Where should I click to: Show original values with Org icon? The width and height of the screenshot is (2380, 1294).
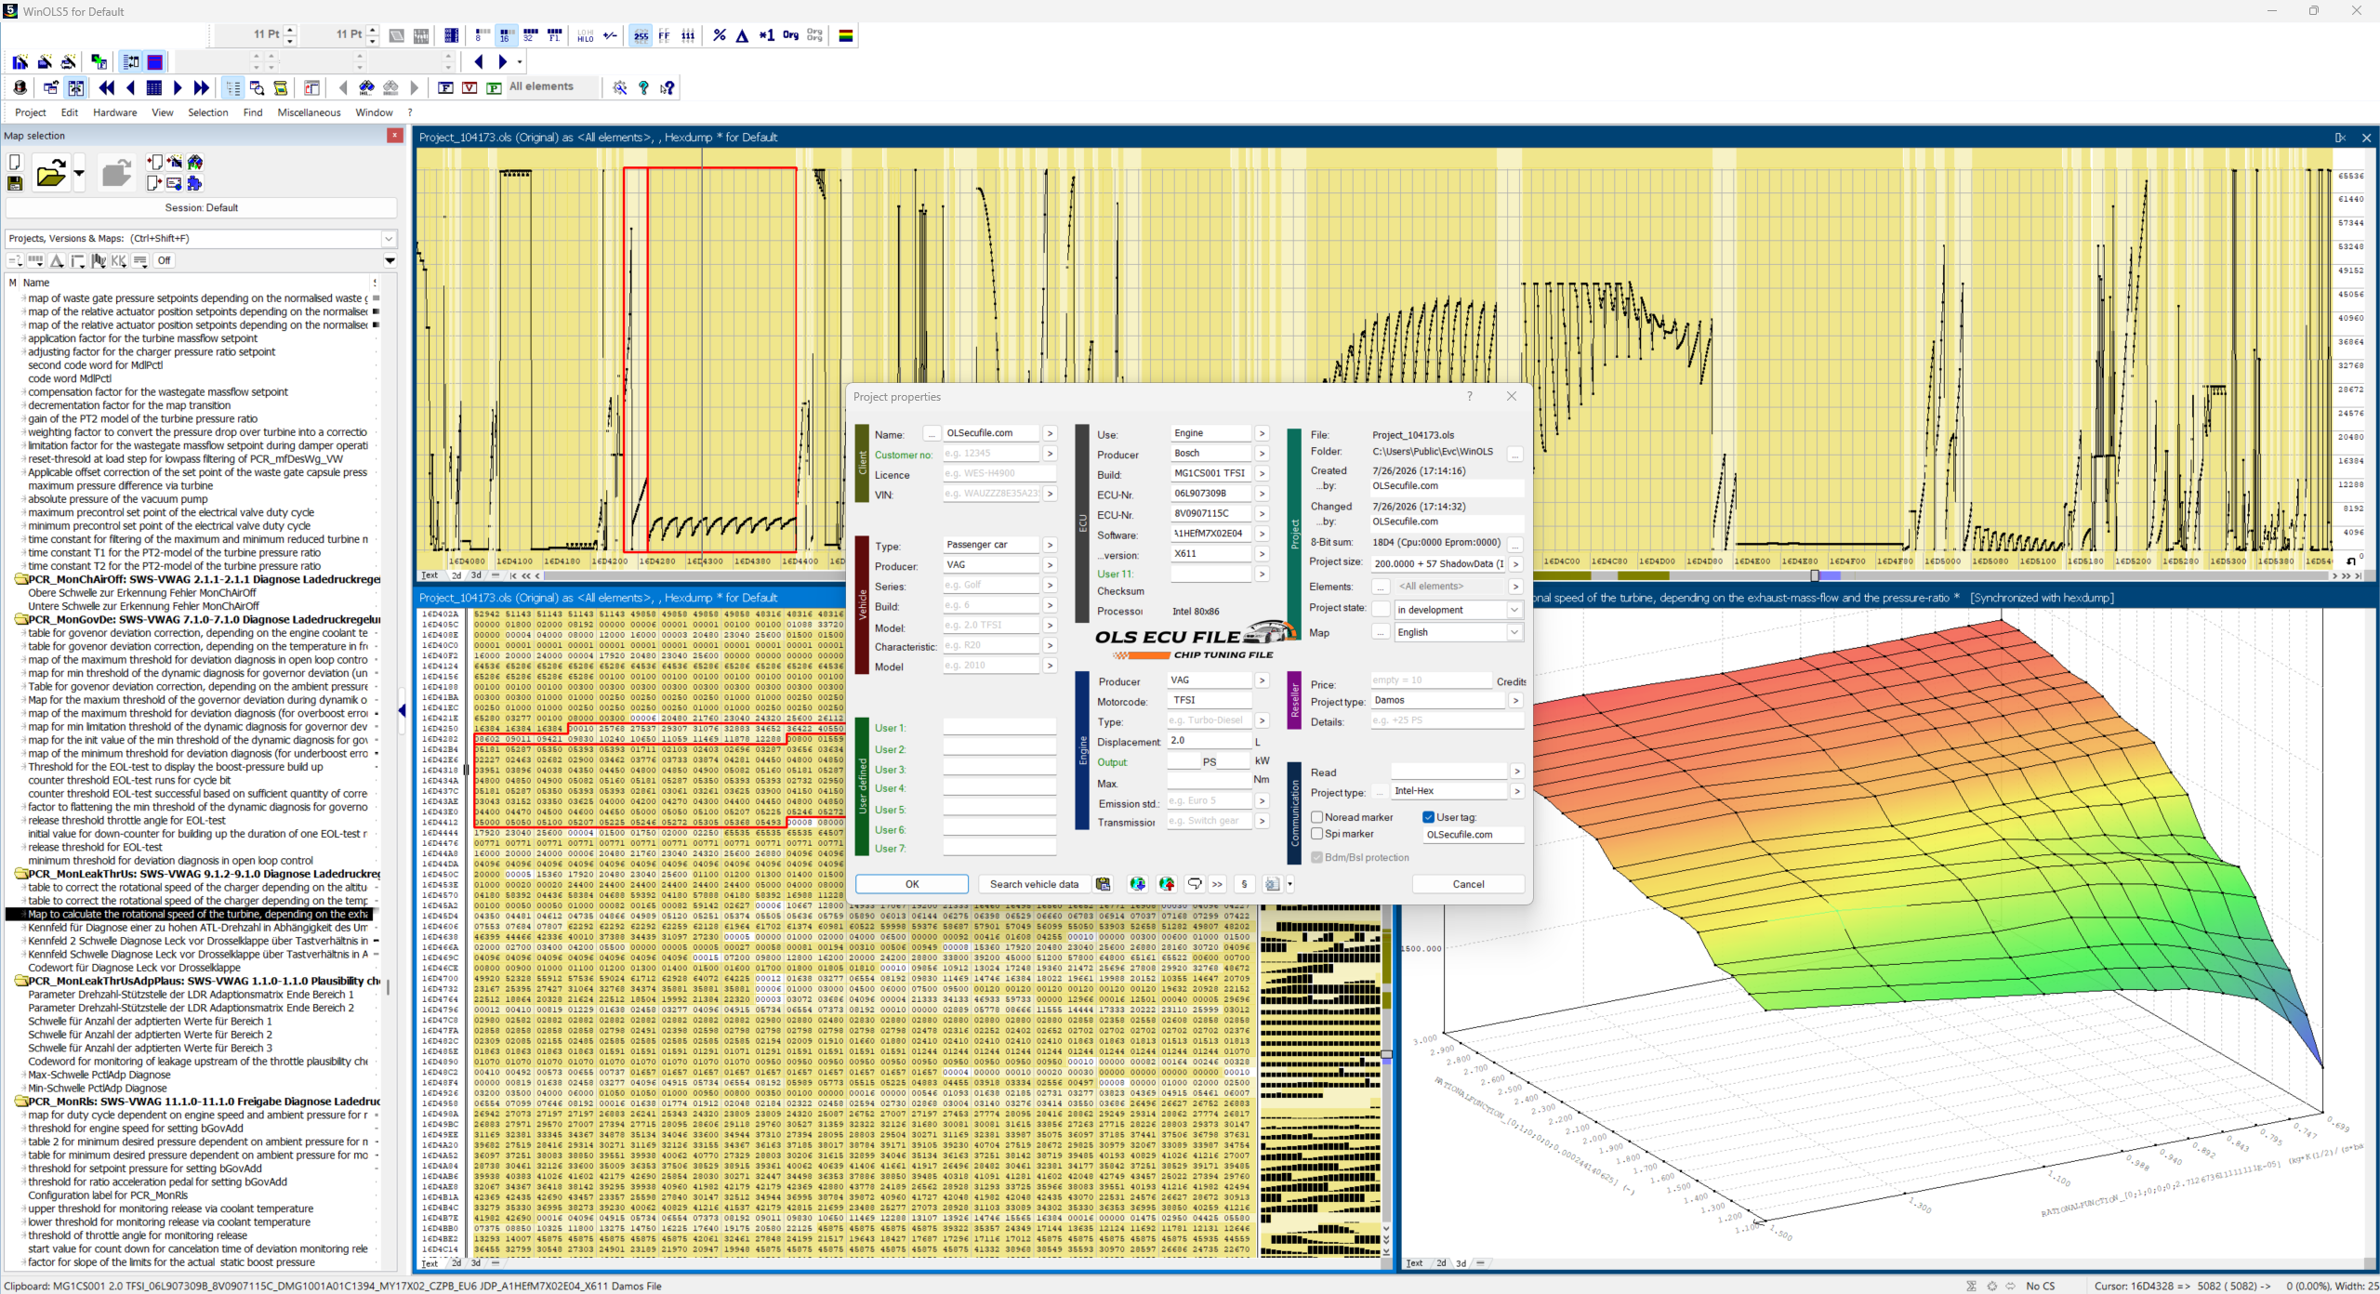[790, 35]
